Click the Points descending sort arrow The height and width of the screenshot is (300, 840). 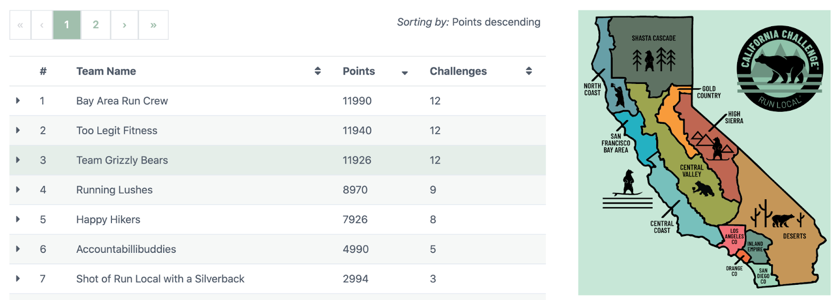(x=404, y=73)
